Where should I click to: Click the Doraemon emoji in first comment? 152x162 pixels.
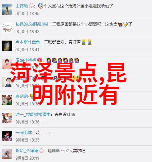(40, 6)
